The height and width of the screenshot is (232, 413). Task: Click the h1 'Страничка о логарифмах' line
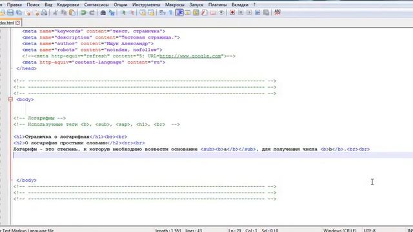coord(70,137)
